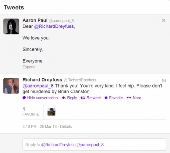170x153 pixels.
Task: Open the 2h timestamp on Aaron's tweet
Action: tap(164, 21)
